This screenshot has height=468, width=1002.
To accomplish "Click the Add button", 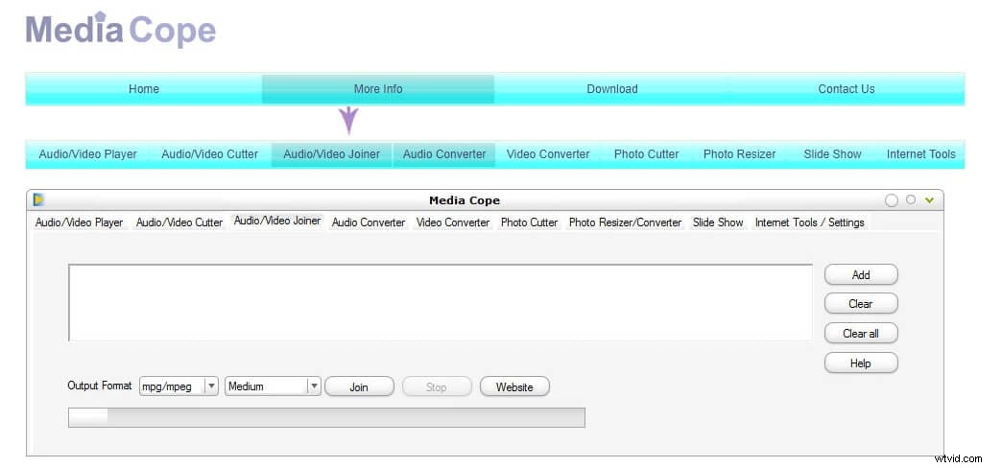I will (x=861, y=274).
